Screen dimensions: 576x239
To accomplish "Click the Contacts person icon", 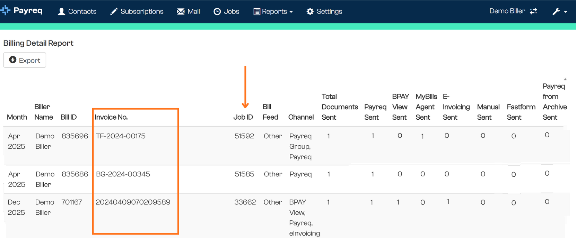I will click(61, 11).
